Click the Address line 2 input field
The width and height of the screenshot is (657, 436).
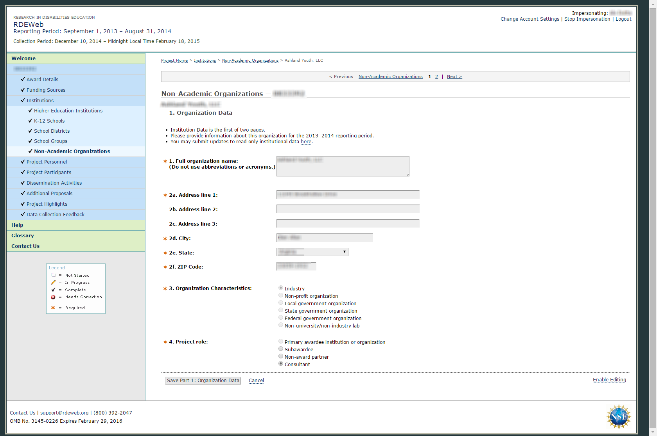tap(348, 209)
